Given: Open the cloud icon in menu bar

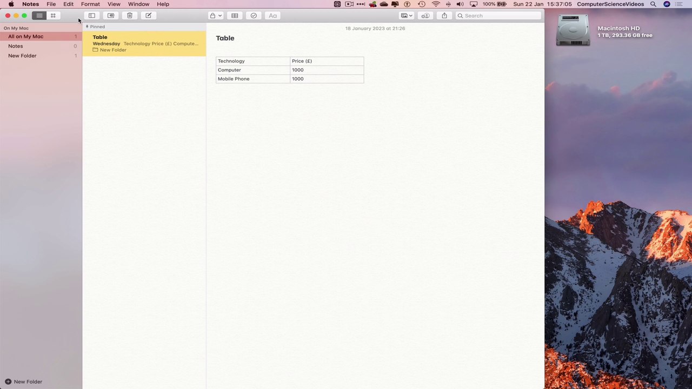Looking at the screenshot, I should pos(384,4).
